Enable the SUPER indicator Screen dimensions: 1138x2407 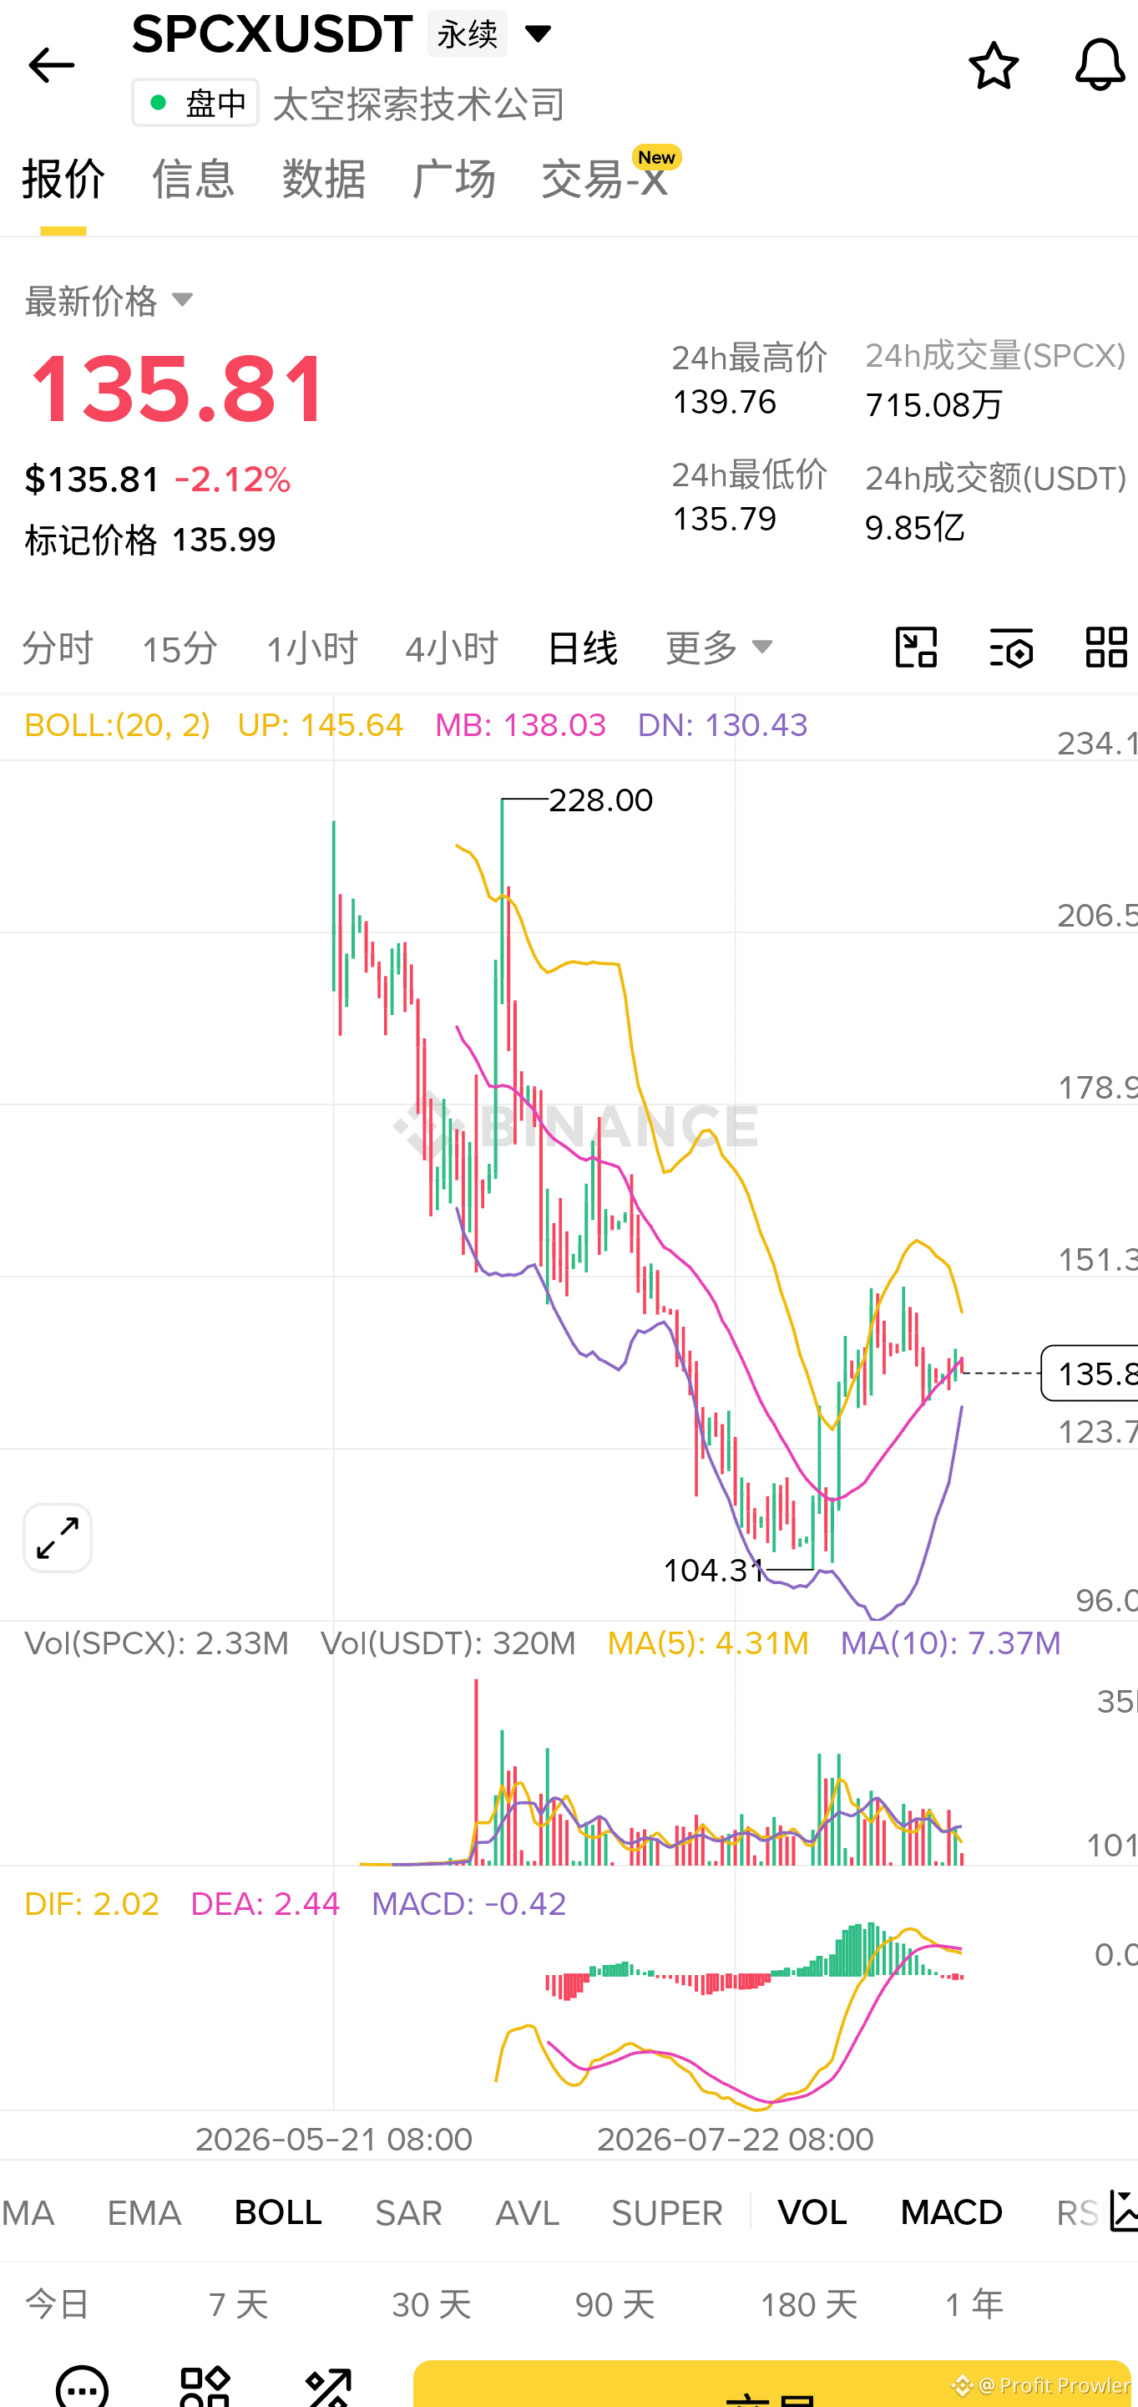pos(666,2211)
